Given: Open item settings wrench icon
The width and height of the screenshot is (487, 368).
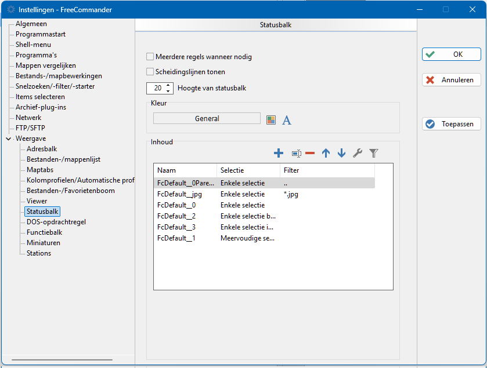Looking at the screenshot, I should (x=358, y=153).
